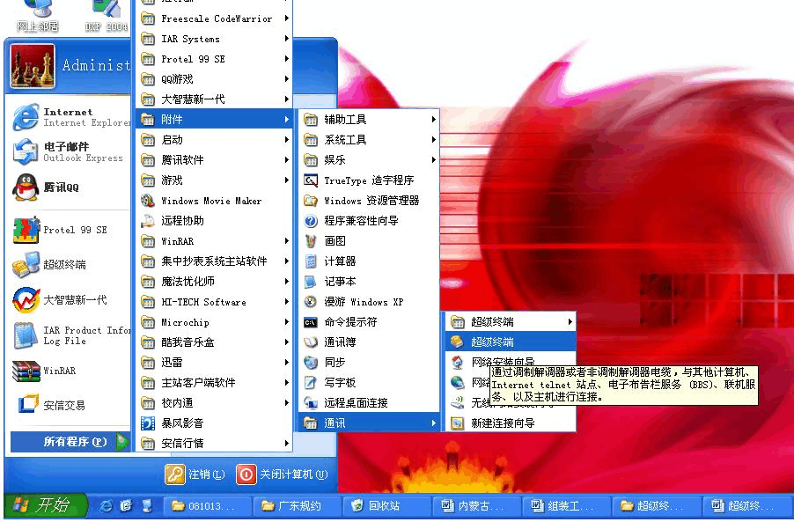
Task: Open 主站客户端软件 program group
Action: (x=214, y=383)
